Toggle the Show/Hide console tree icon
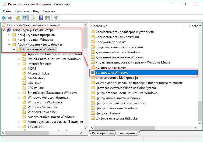The width and height of the screenshot is (203, 142). 24,18
